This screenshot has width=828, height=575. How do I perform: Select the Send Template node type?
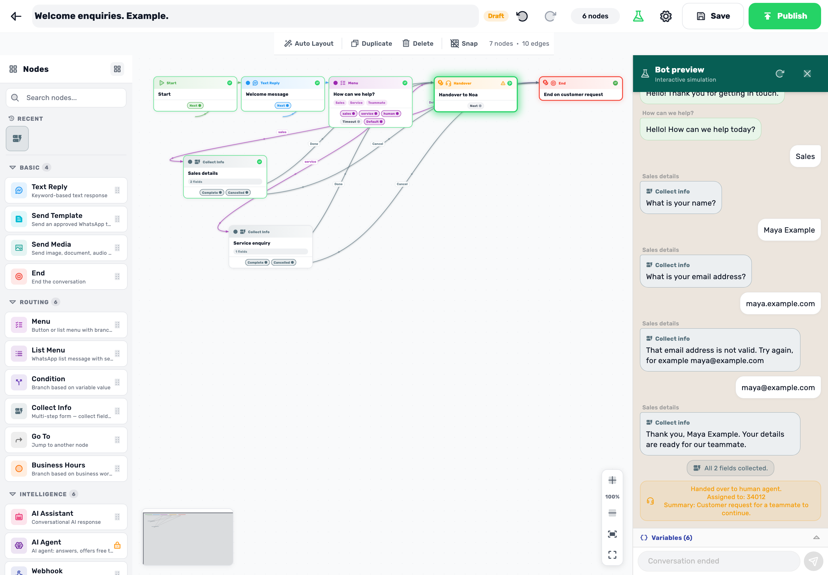(x=66, y=219)
